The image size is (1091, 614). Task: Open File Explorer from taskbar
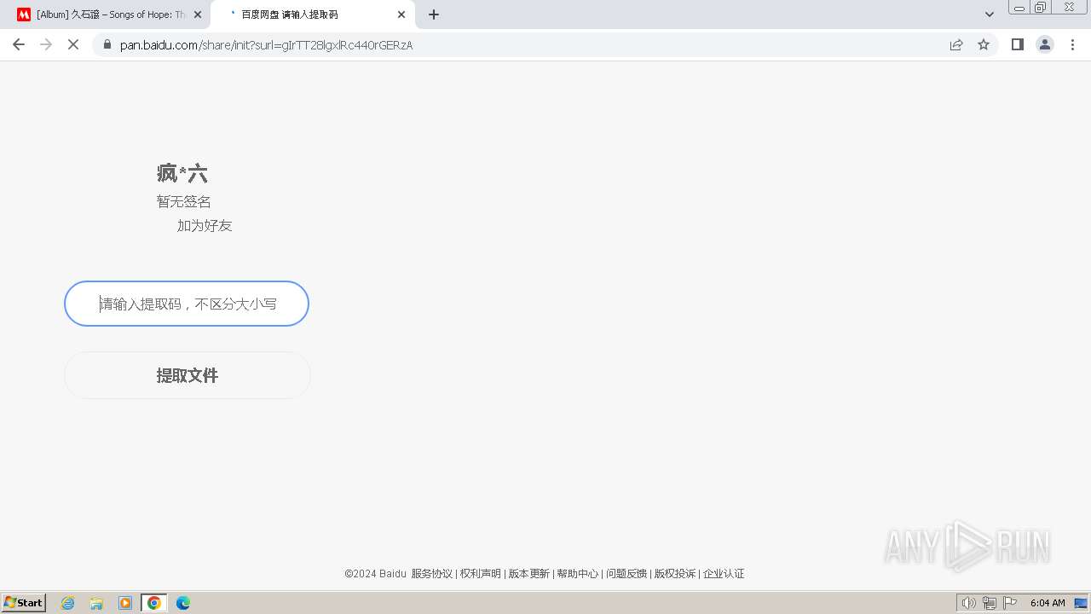(96, 603)
